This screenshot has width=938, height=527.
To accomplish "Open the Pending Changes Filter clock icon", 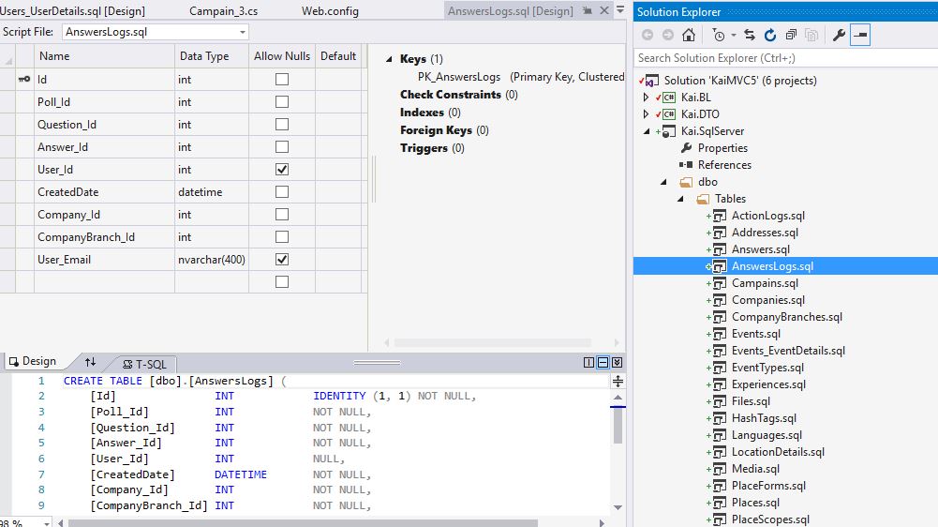I will click(x=719, y=36).
